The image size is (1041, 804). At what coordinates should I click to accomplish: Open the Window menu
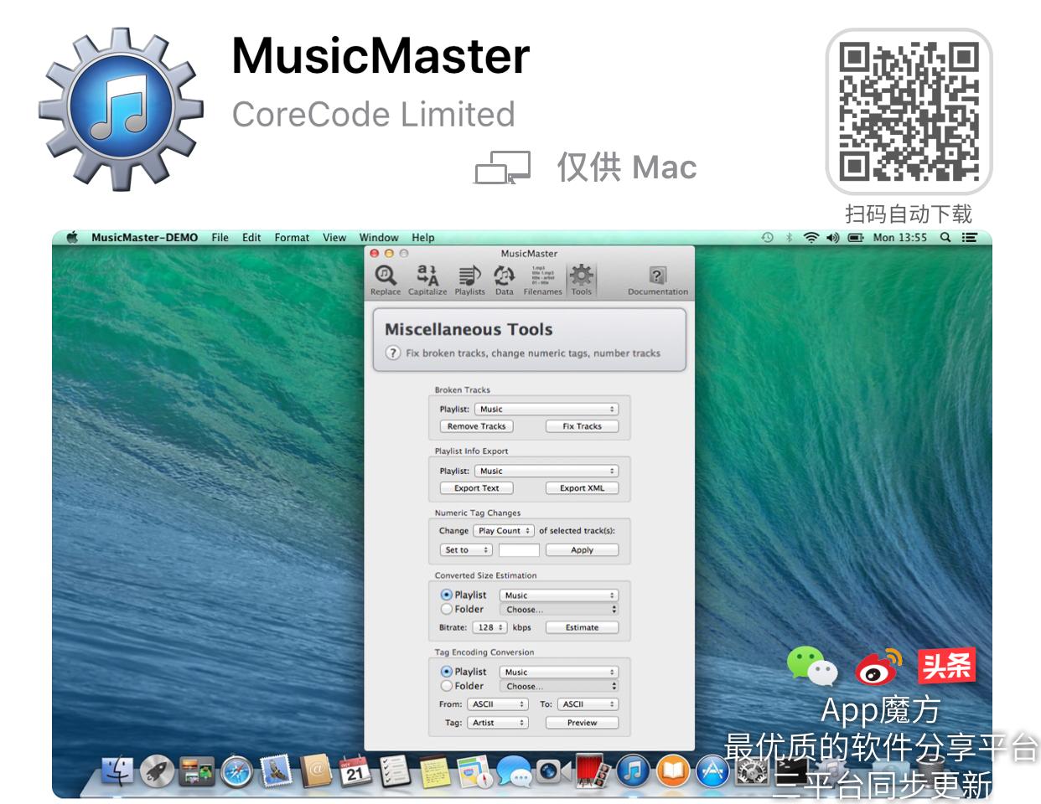379,238
